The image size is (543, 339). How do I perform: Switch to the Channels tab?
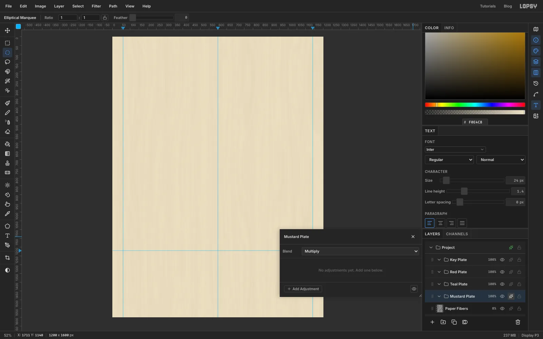click(457, 234)
